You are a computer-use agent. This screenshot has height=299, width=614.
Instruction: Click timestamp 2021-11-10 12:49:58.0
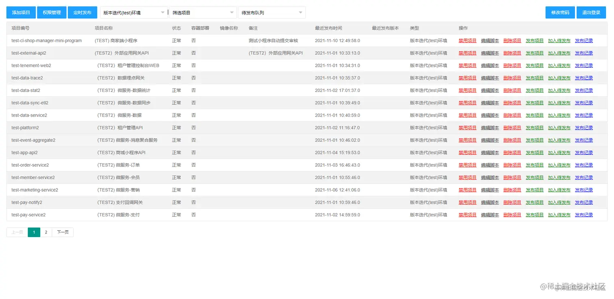pos(337,41)
